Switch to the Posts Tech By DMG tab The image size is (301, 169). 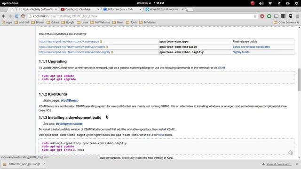point(37,9)
